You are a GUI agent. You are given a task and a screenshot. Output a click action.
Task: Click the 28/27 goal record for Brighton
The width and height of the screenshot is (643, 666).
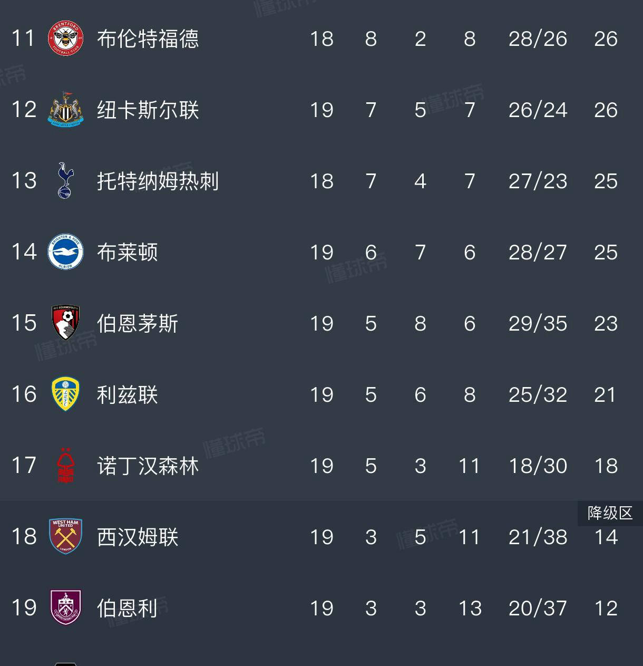(537, 253)
